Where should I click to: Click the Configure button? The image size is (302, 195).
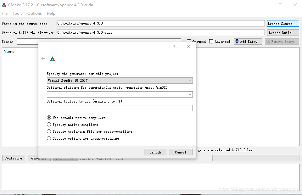[x=14, y=158]
